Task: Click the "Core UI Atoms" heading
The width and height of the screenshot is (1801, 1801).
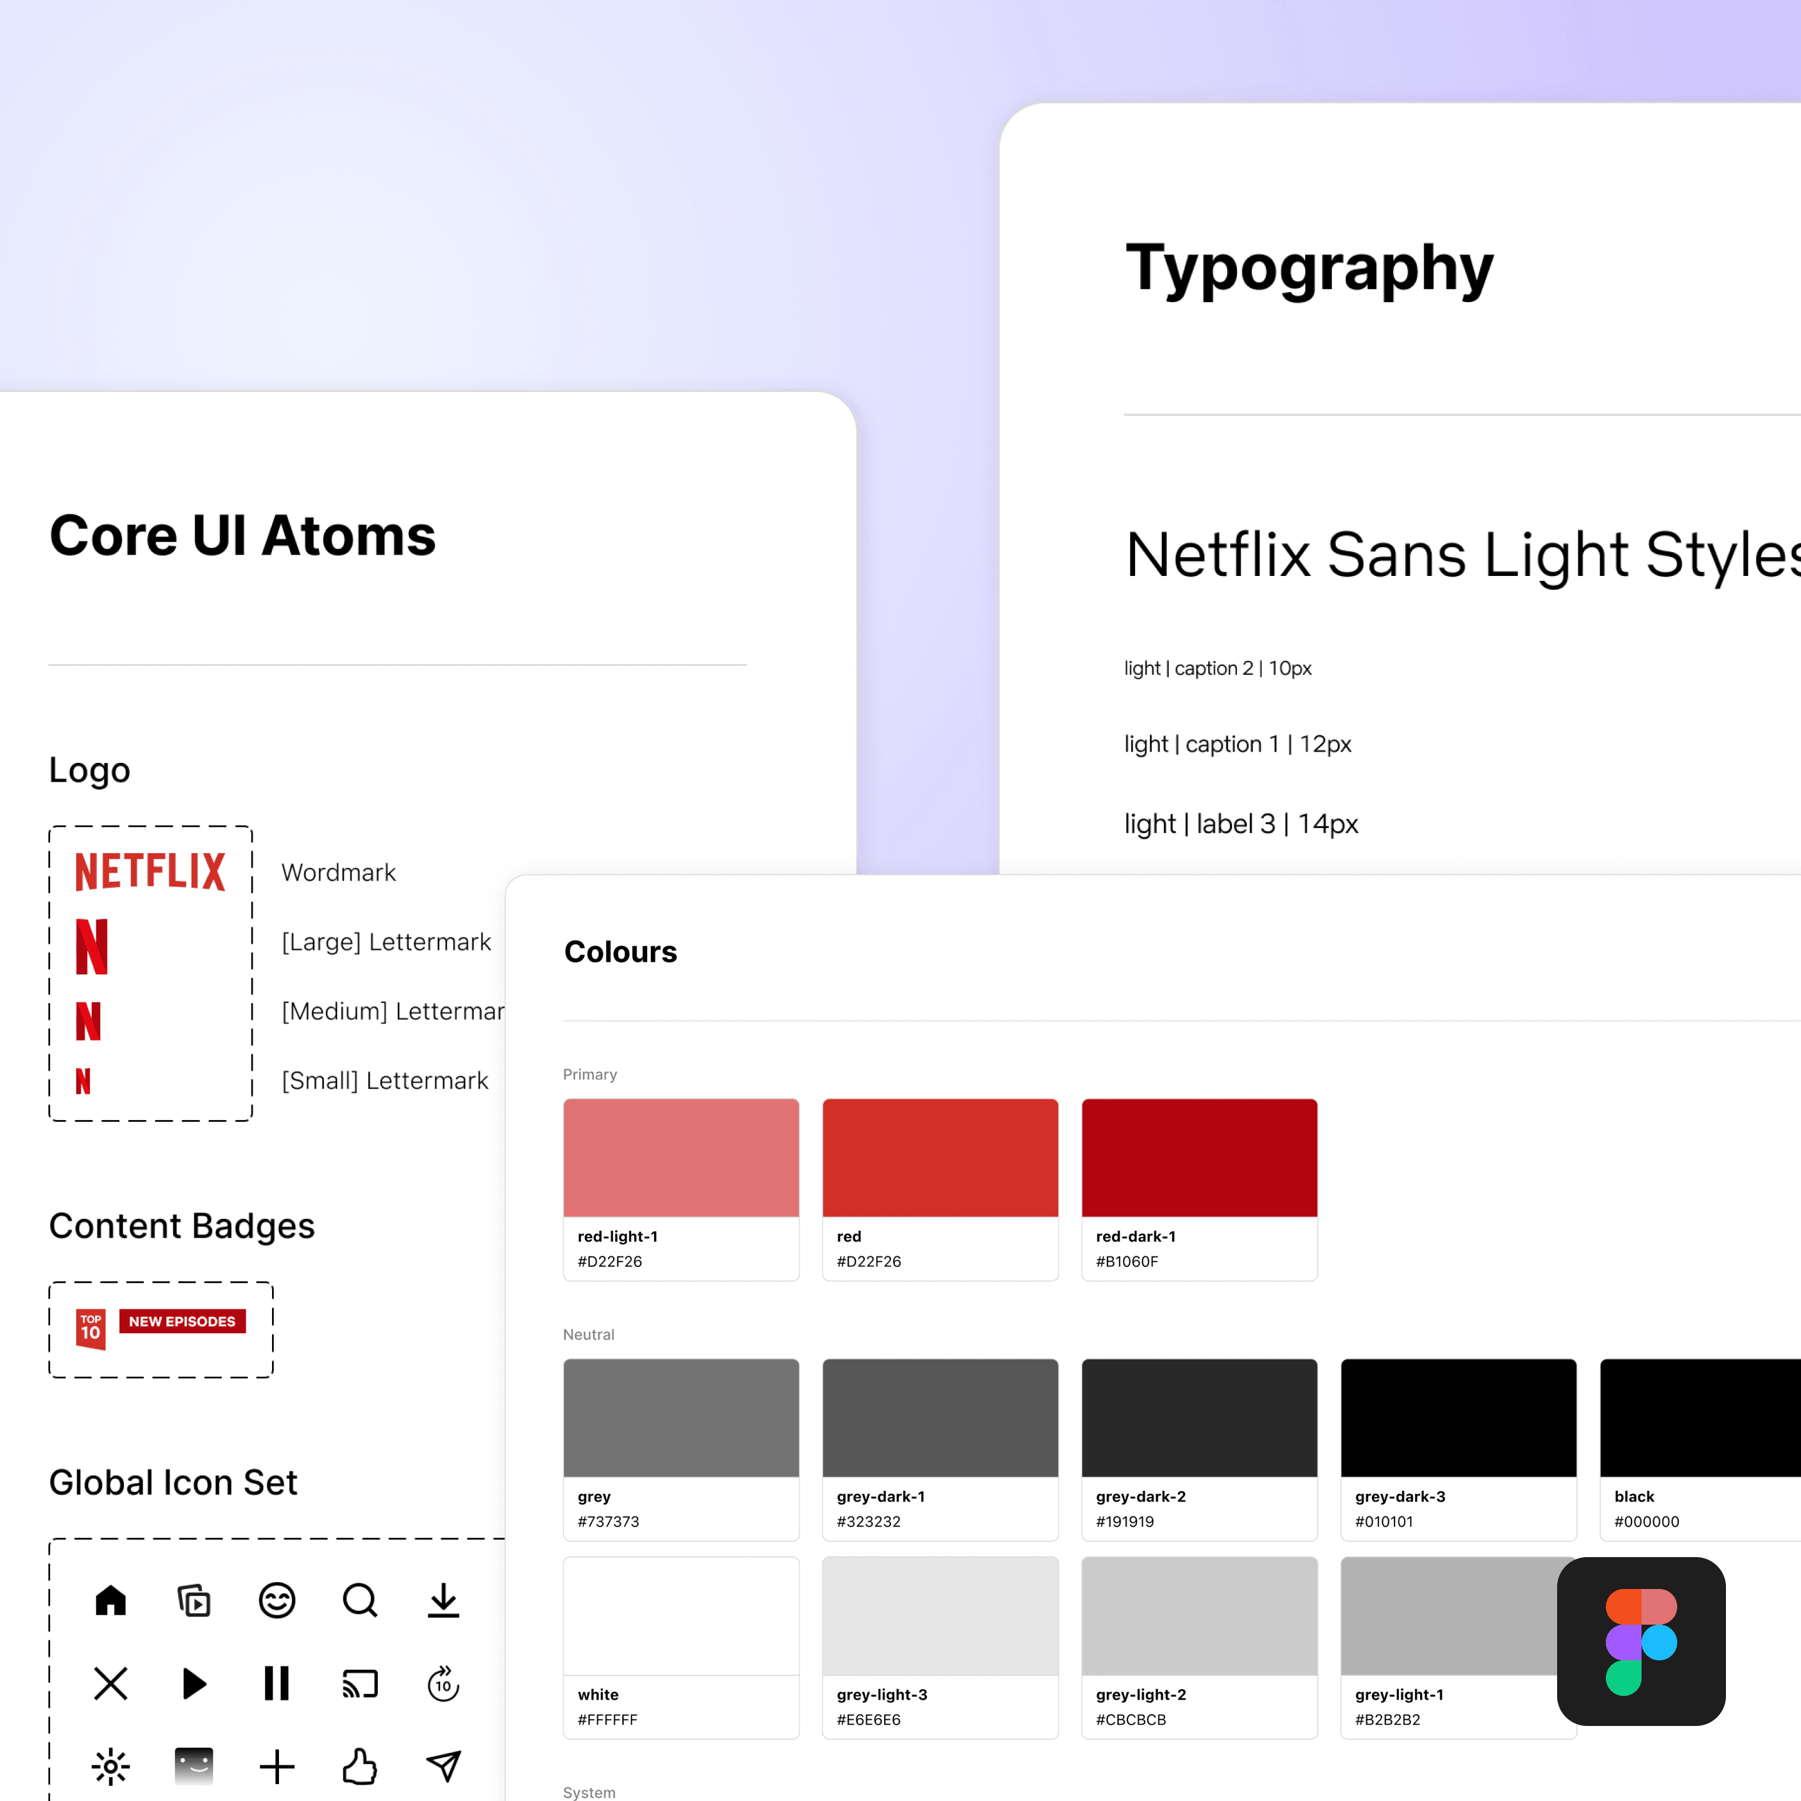Action: 243,536
